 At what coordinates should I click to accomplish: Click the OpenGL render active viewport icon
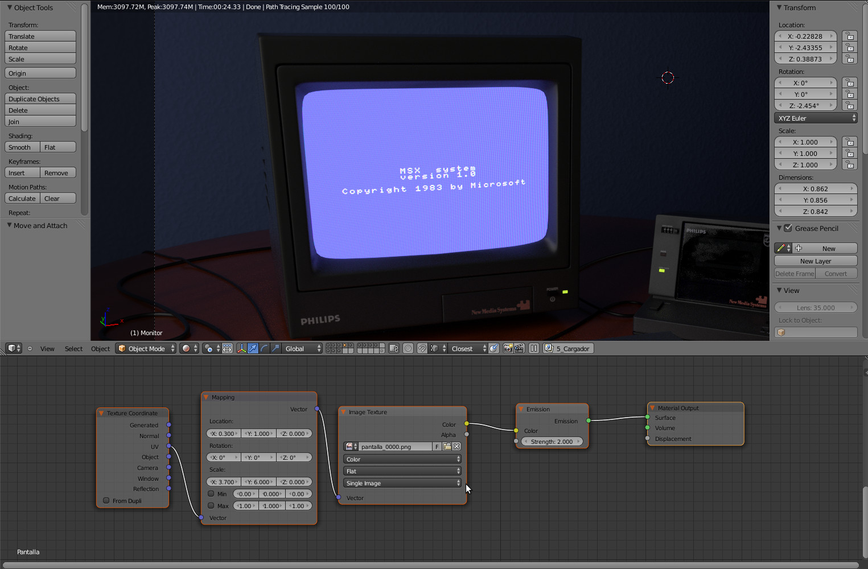(508, 348)
